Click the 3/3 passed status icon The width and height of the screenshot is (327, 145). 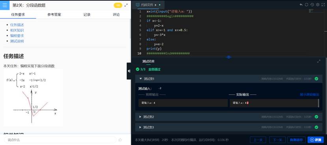pyautogui.click(x=137, y=69)
